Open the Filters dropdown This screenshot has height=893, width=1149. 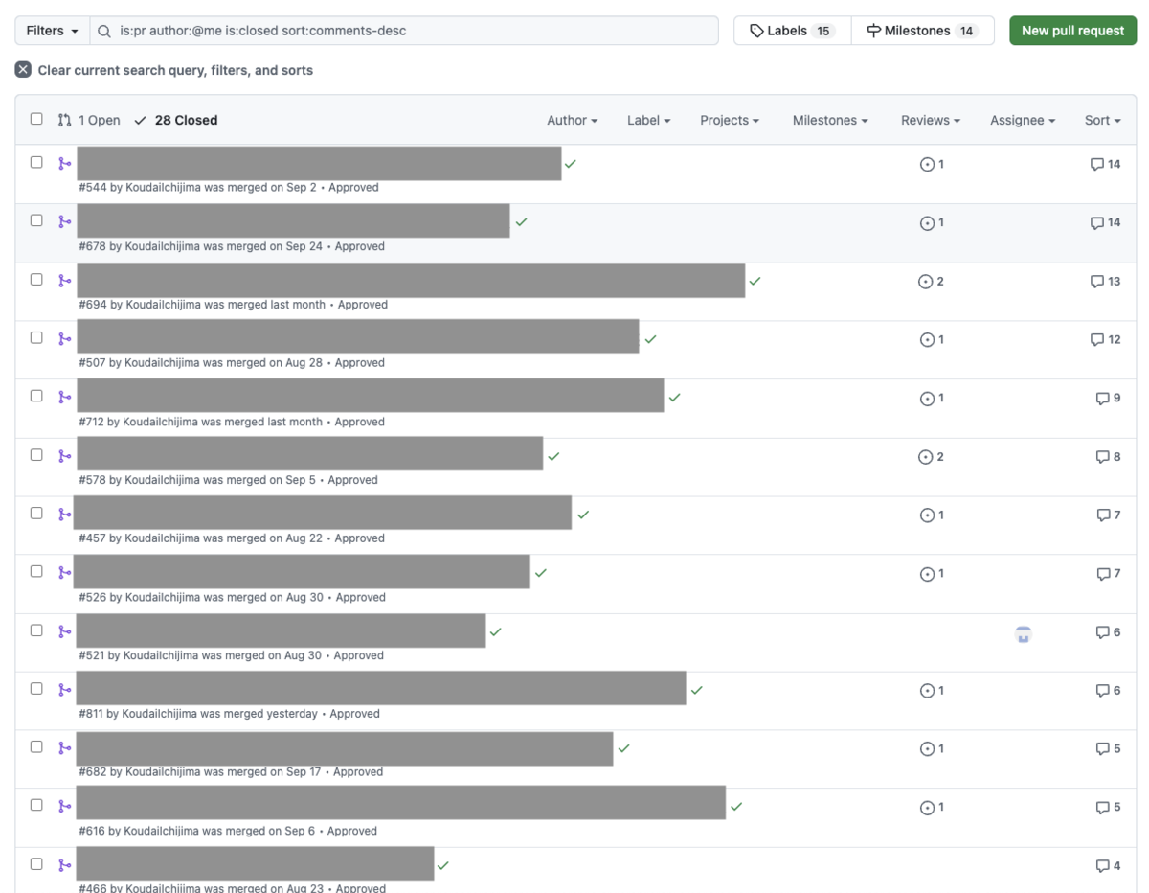click(52, 31)
